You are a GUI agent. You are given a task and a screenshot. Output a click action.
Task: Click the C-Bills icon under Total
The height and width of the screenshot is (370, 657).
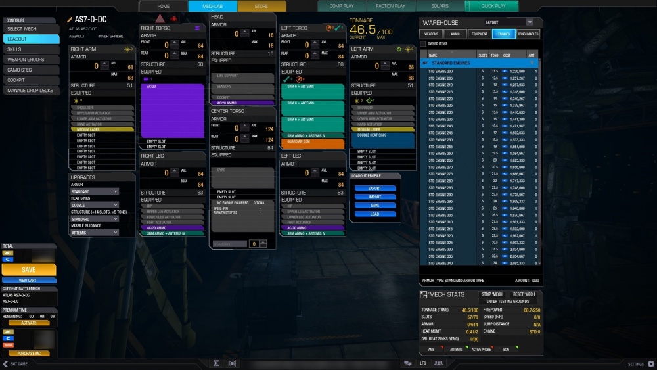pos(7,260)
